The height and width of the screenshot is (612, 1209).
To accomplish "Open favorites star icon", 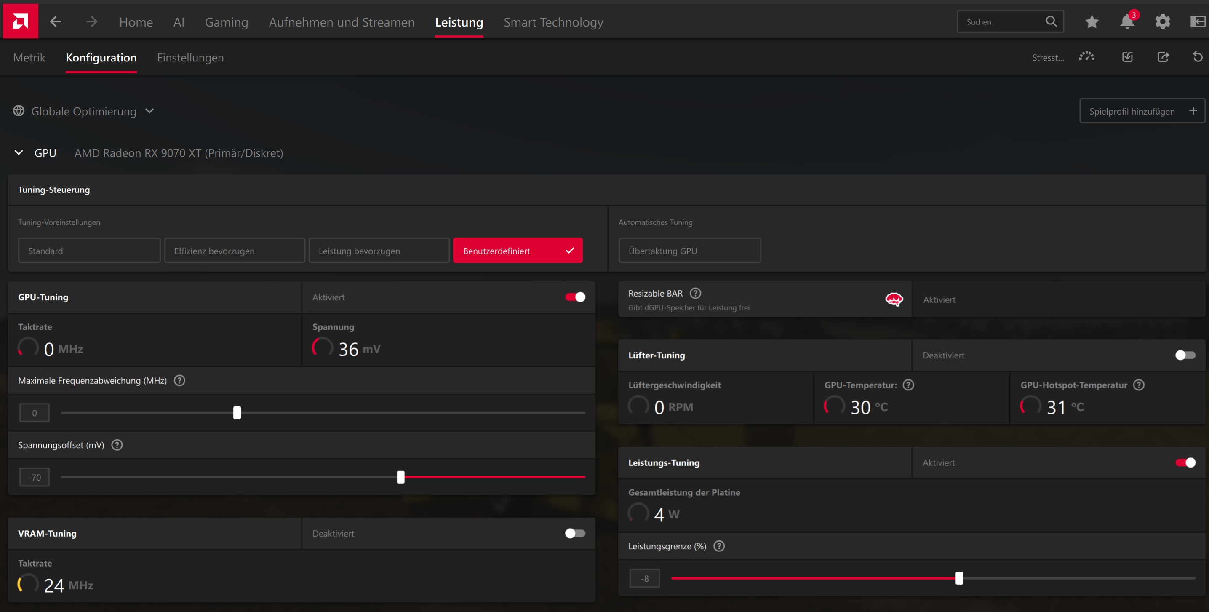I will [1092, 21].
